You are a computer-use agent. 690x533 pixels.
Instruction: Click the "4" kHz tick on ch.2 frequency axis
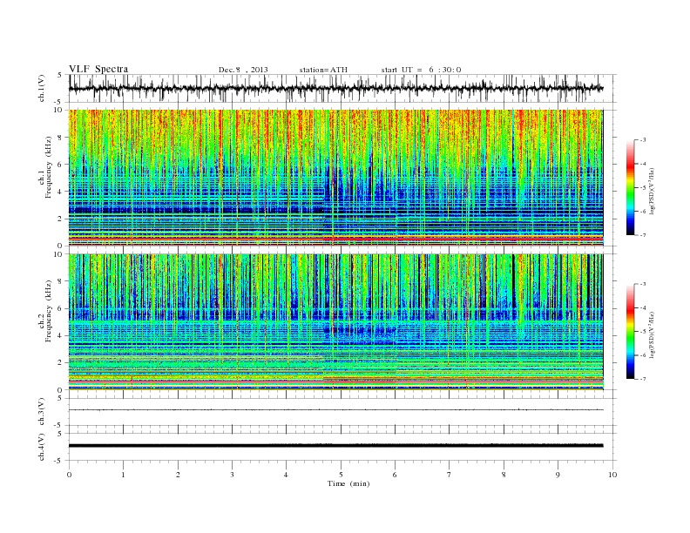click(x=61, y=336)
